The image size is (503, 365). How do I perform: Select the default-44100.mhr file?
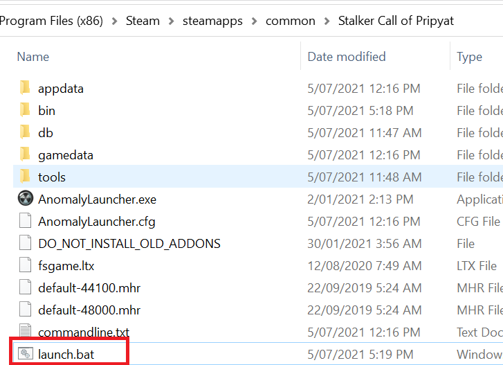pyautogui.click(x=89, y=288)
